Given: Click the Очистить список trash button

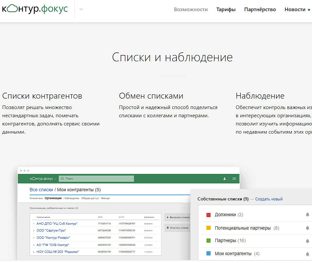Looking at the screenshot, I should 177,228.
